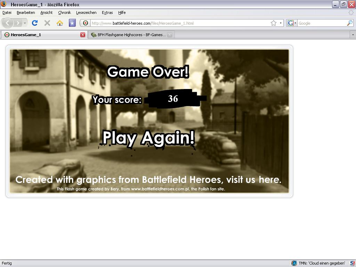The height and width of the screenshot is (267, 356).
Task: Open the Lesezeichen menu
Action: point(86,13)
